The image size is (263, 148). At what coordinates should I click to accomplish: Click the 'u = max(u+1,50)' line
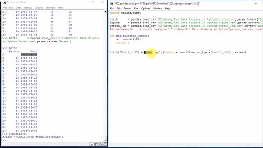click(x=128, y=39)
